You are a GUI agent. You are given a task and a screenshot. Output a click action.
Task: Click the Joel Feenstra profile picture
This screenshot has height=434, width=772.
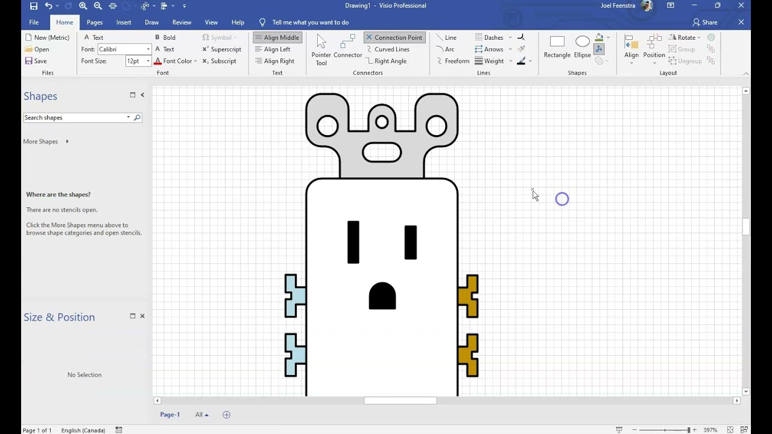[647, 6]
